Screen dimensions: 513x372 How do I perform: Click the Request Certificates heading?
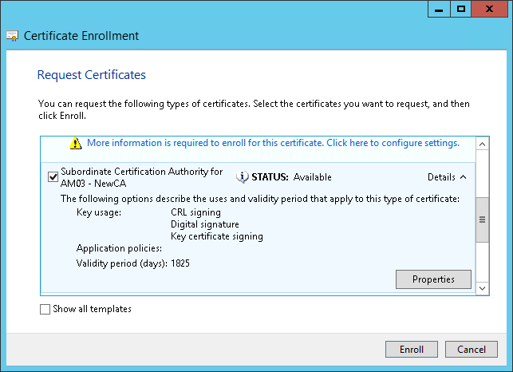click(92, 75)
